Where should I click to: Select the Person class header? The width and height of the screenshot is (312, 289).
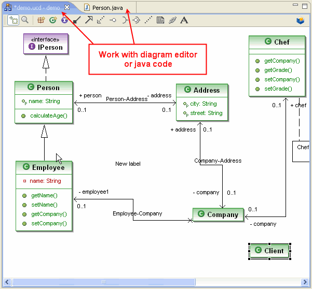point(44,88)
